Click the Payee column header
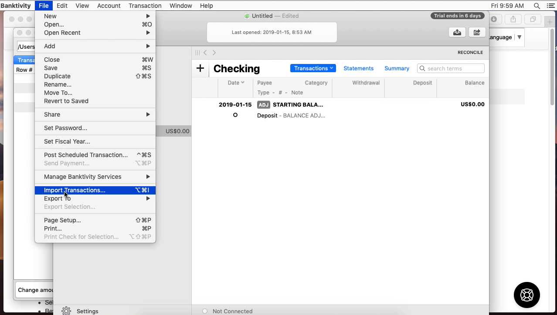The width and height of the screenshot is (557, 315). coord(265,83)
